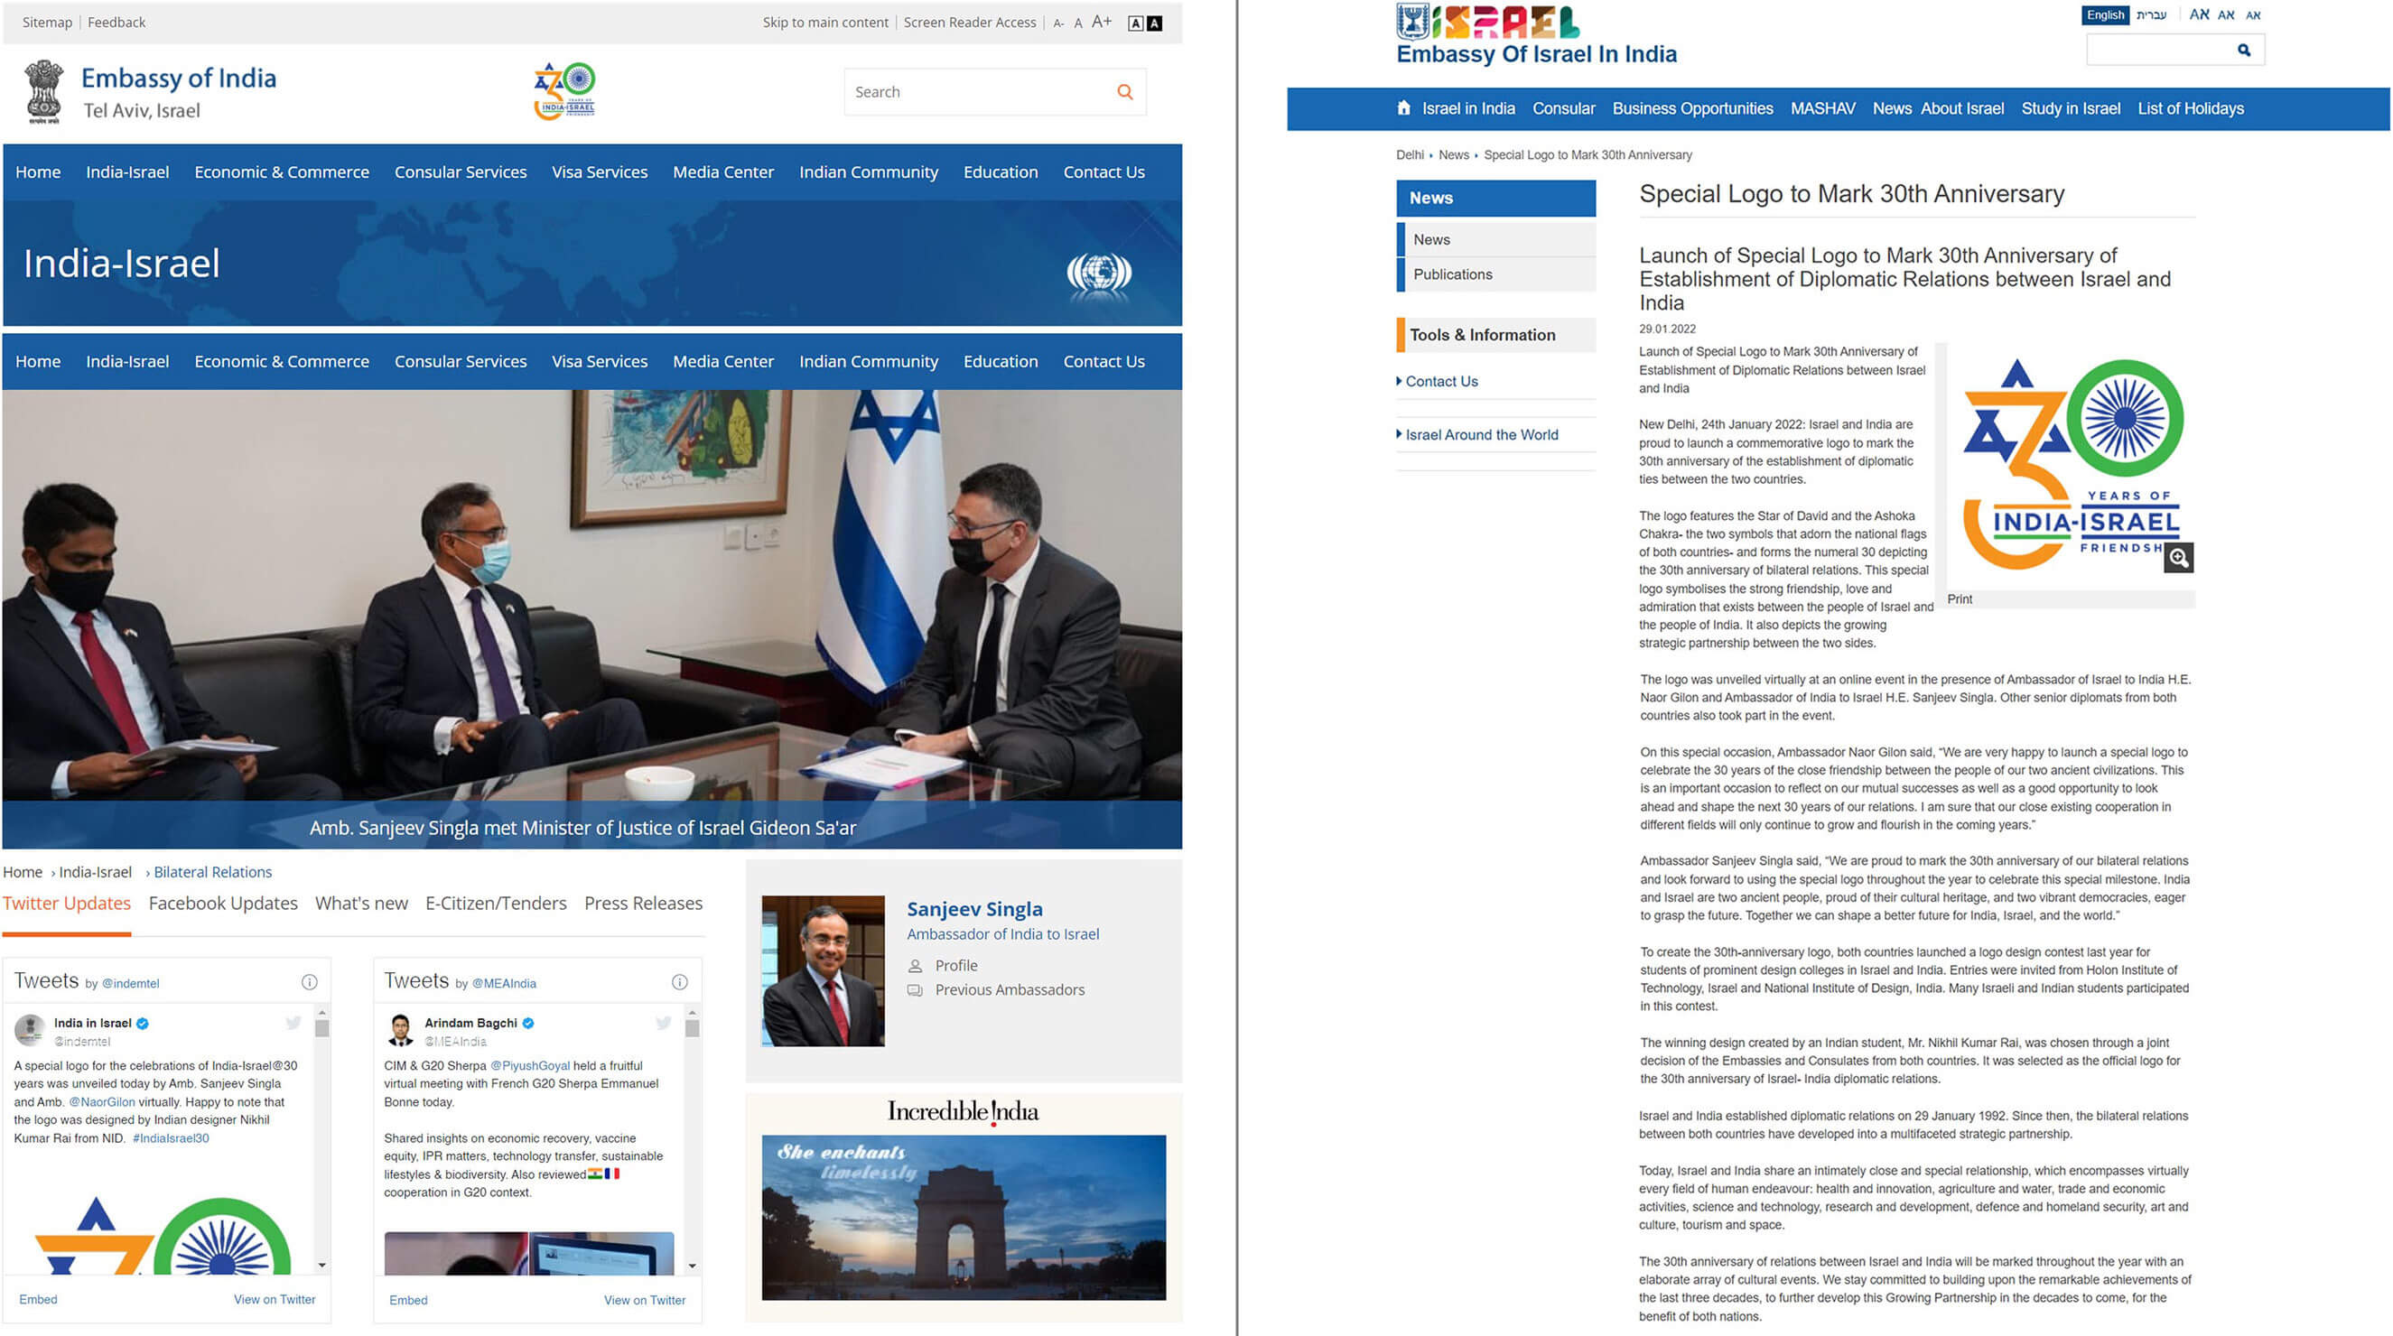
Task: Expand the Contact Us sidebar item
Action: coord(1440,382)
